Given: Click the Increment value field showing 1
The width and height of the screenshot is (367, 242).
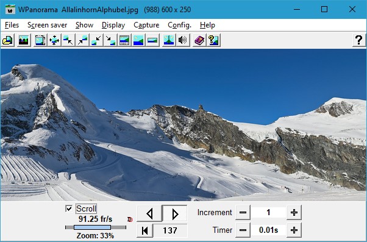Looking at the screenshot, I should pyautogui.click(x=268, y=213).
